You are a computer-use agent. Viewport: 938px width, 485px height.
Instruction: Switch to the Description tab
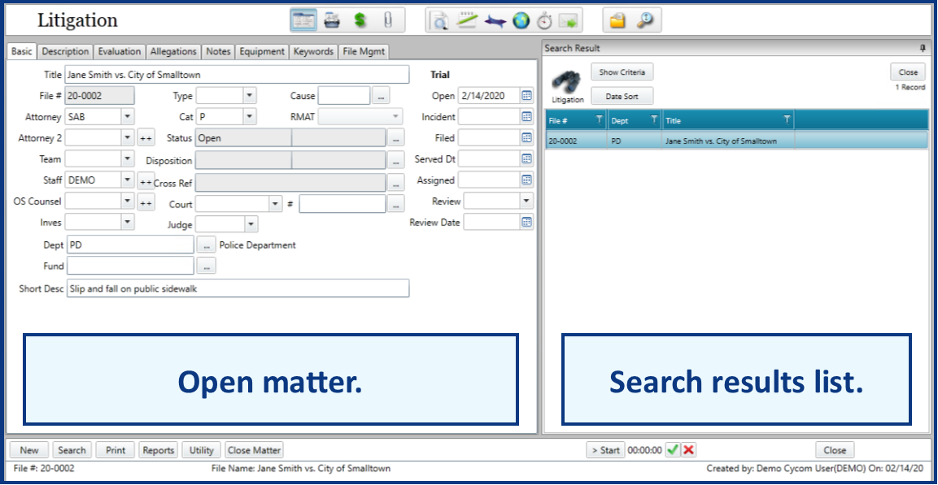(x=66, y=51)
